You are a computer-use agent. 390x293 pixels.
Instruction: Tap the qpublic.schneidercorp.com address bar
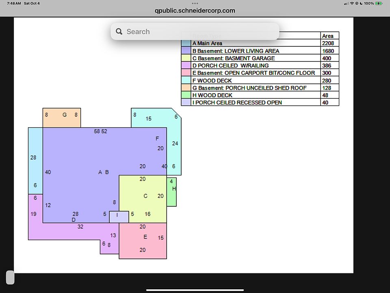pos(195,11)
